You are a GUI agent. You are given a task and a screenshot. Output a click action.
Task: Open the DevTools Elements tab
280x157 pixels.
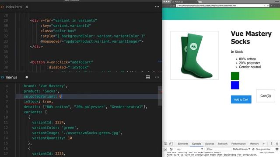[x=183, y=143]
